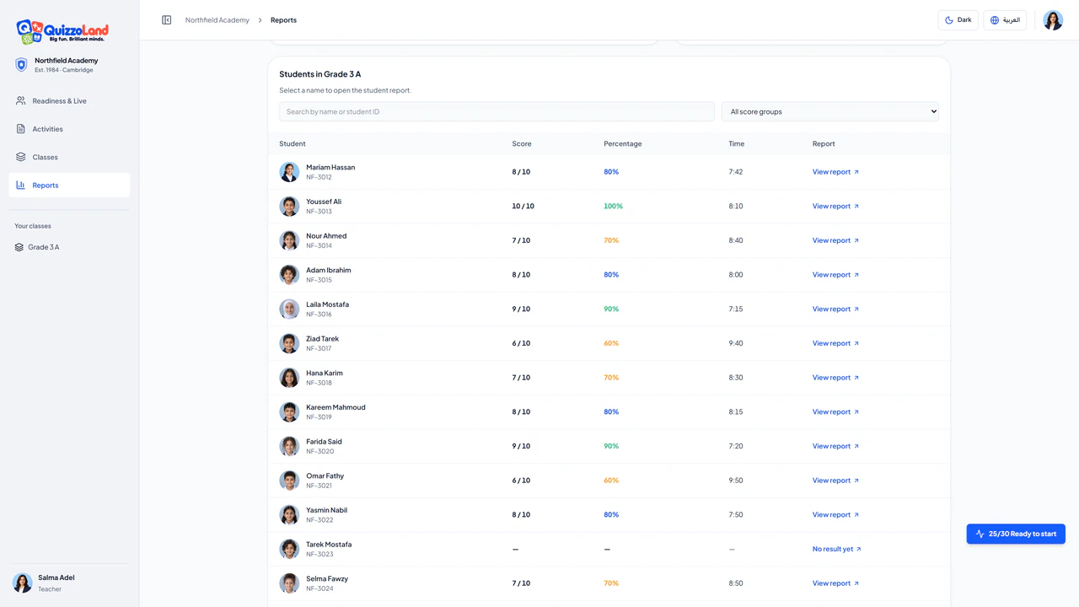
Task: View report for Farida Said
Action: (x=835, y=447)
